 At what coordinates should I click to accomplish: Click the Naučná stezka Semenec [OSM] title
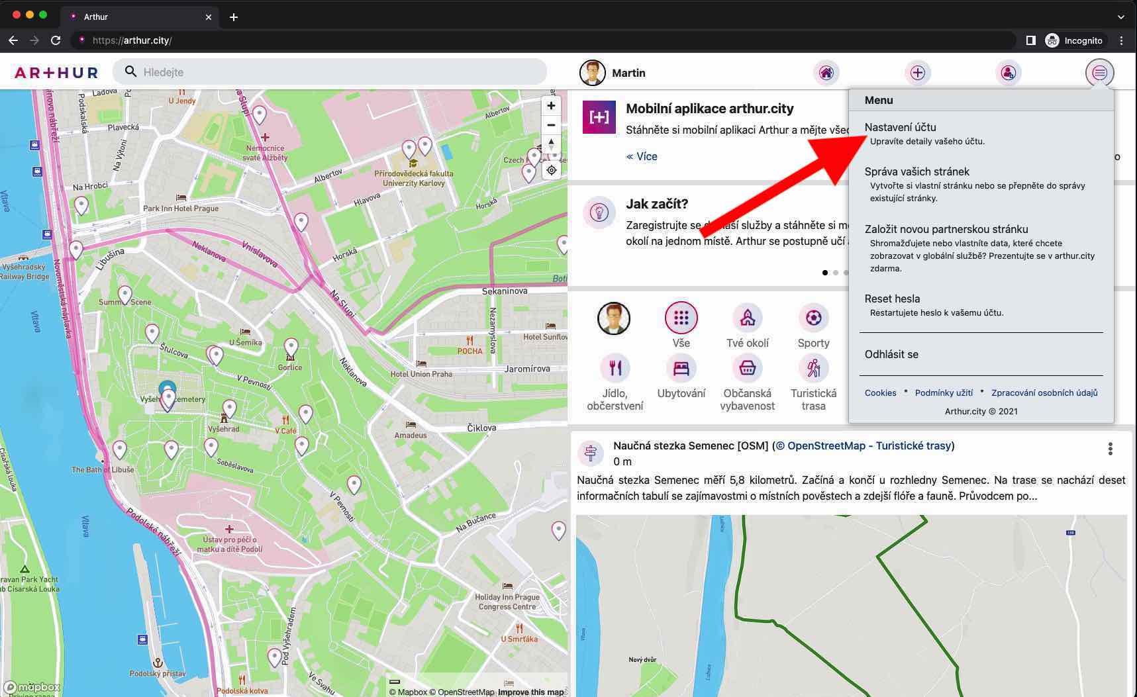(691, 445)
